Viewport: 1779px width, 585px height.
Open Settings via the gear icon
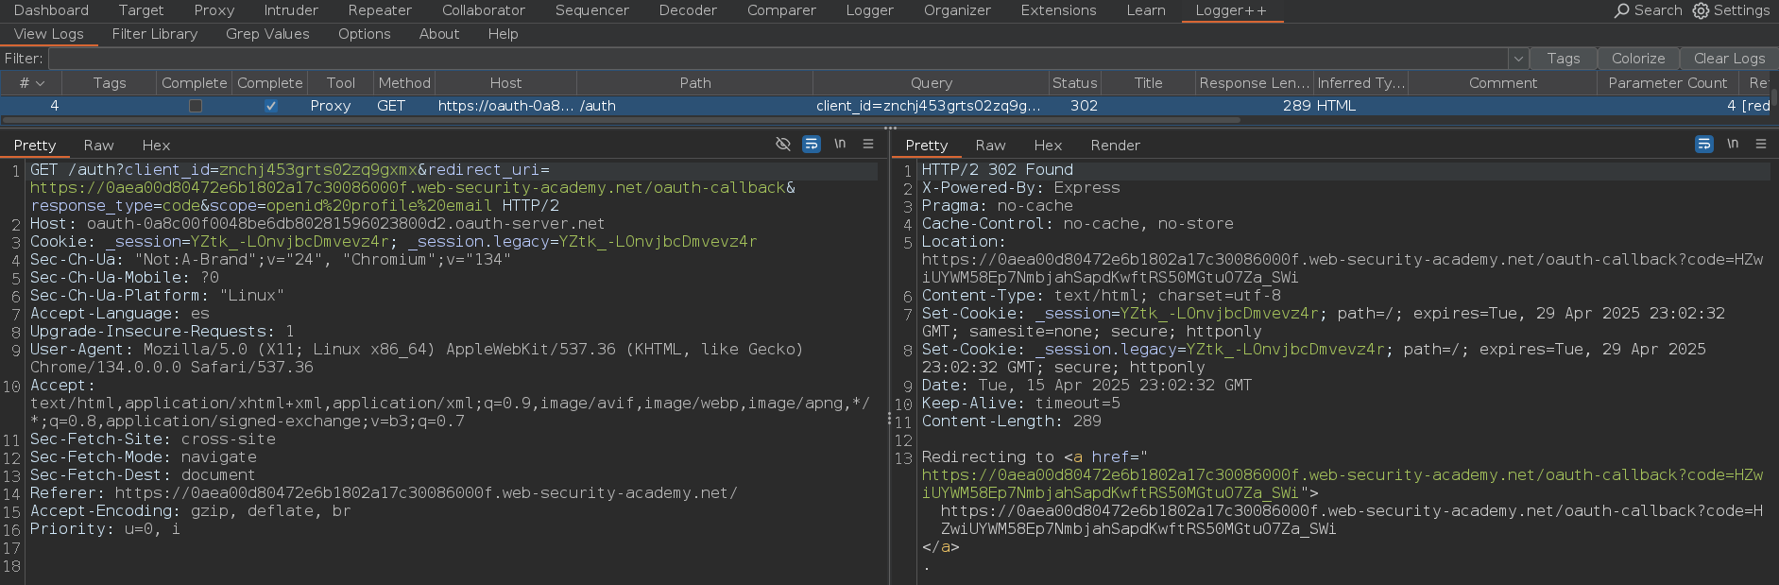tap(1701, 10)
